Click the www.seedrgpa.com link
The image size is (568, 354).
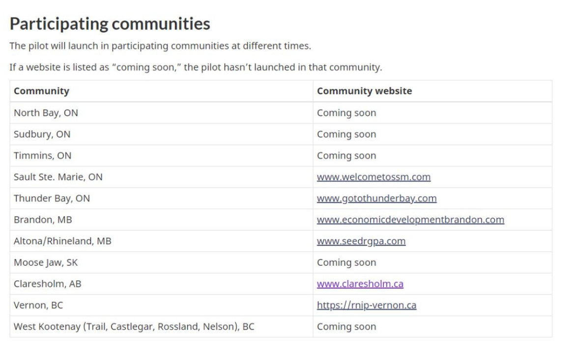[x=361, y=241]
